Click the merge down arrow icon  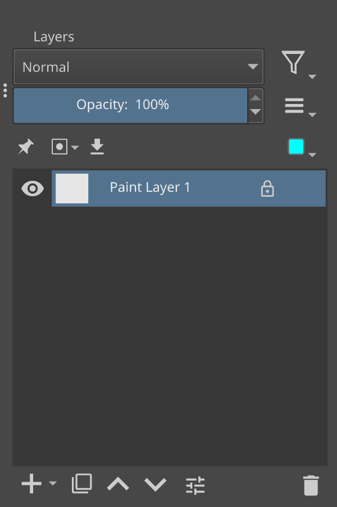[x=97, y=147]
